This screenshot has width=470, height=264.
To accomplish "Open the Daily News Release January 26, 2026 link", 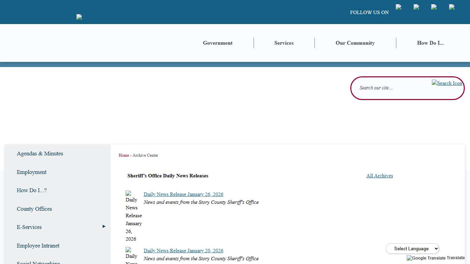I will (x=183, y=194).
